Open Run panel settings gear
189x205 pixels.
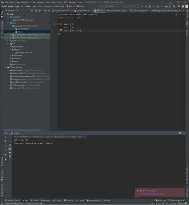pos(180,133)
